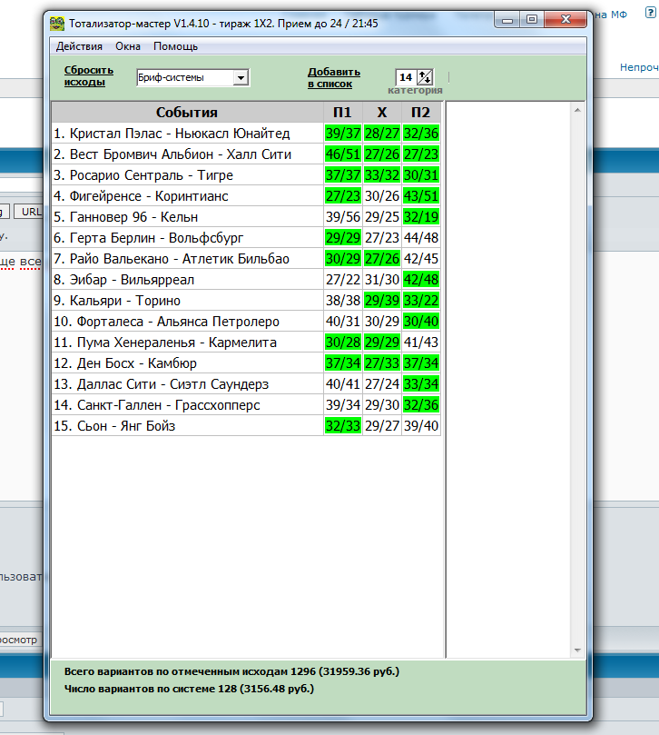Open the Бриф-системы dropdown list
This screenshot has height=735, width=659.
(241, 78)
